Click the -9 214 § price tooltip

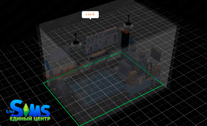(x=90, y=15)
